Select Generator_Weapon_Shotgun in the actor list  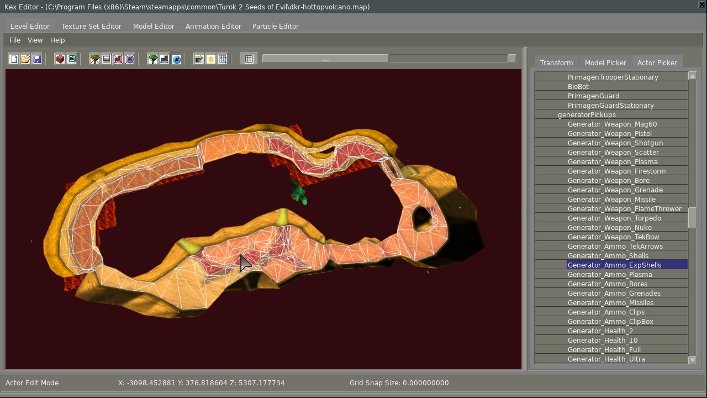click(x=615, y=143)
